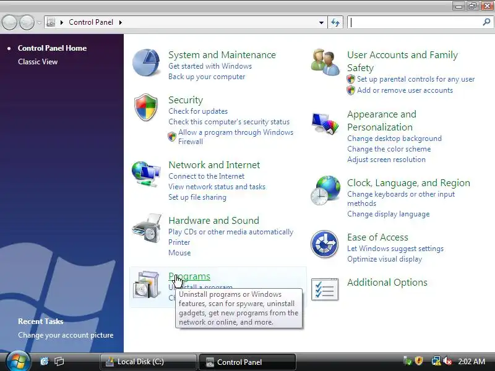The height and width of the screenshot is (371, 495).
Task: Open View network status and tasks
Action: coord(217,187)
